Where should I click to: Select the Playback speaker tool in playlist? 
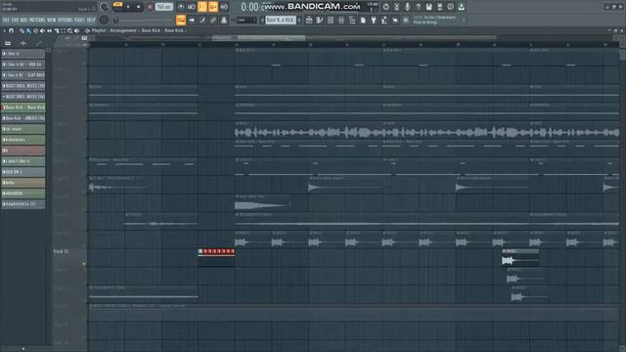click(x=76, y=30)
